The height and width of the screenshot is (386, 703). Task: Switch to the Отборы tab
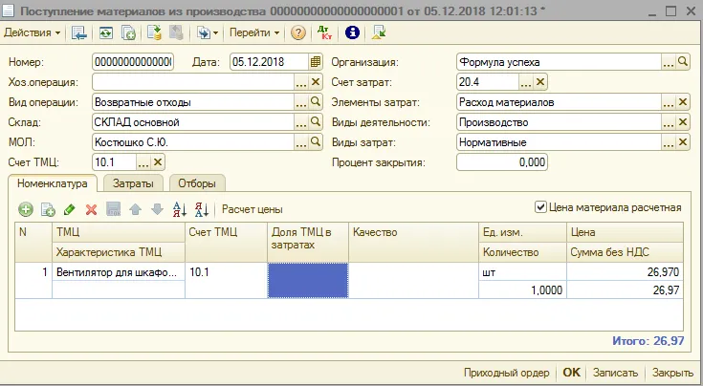pos(197,183)
